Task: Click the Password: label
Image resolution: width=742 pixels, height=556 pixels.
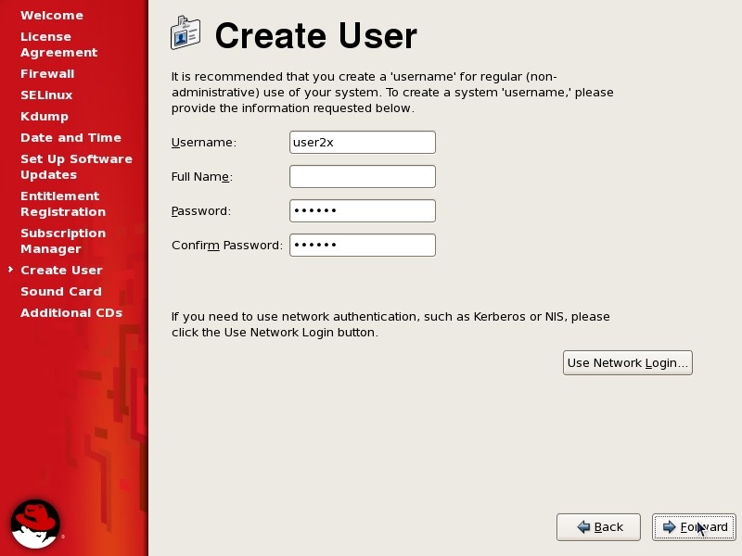Action: click(x=201, y=211)
